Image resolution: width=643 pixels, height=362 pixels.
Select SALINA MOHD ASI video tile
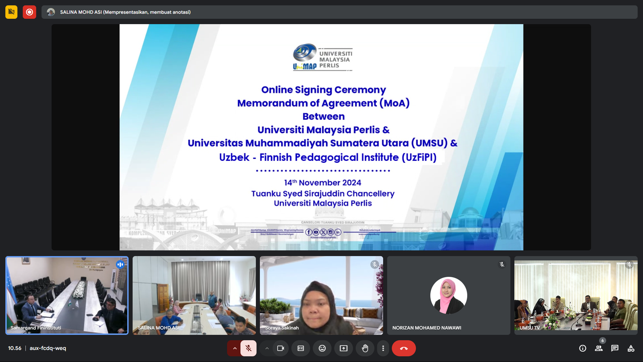(x=194, y=296)
